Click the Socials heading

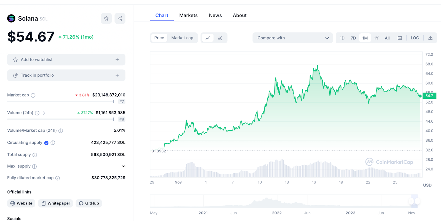click(14, 219)
